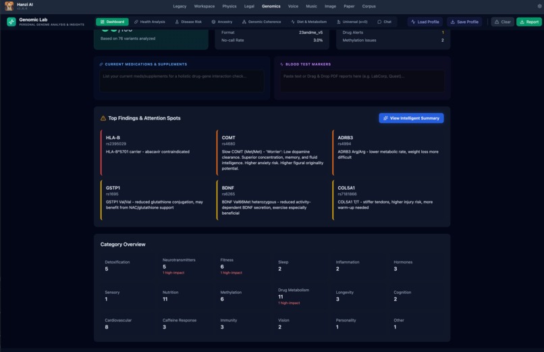Image resolution: width=544 pixels, height=352 pixels.
Task: Click the green Genomic Lab logo icon
Action: [x=11, y=22]
